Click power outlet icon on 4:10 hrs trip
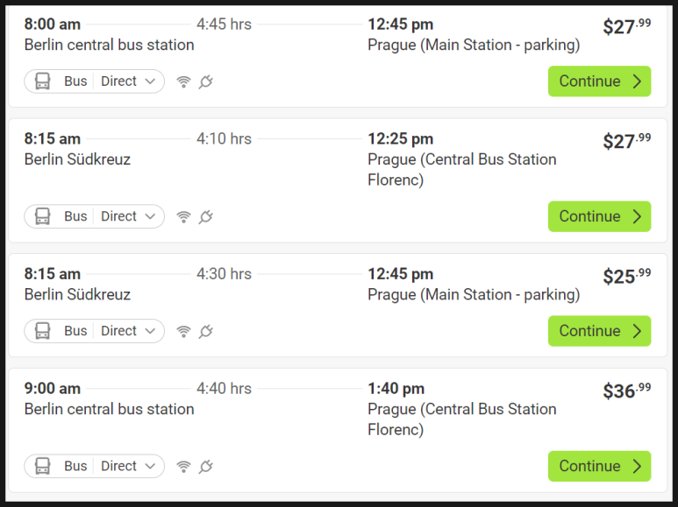Screen dimensions: 678x507 tap(206, 216)
